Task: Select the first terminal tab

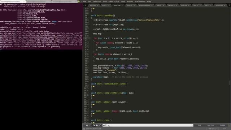Action: (13, 1)
